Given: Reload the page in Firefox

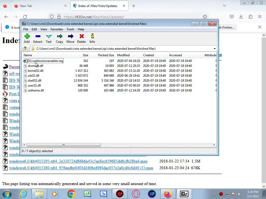Looking at the screenshot, I should pyautogui.click(x=25, y=17).
